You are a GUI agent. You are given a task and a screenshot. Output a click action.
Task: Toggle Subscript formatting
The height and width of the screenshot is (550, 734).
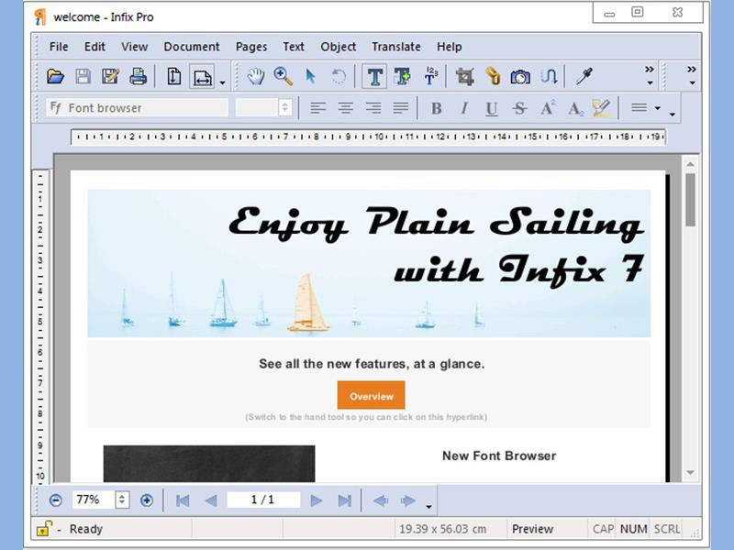[575, 109]
